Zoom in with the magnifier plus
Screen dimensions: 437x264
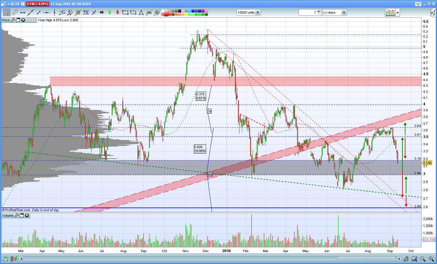[x=431, y=259]
